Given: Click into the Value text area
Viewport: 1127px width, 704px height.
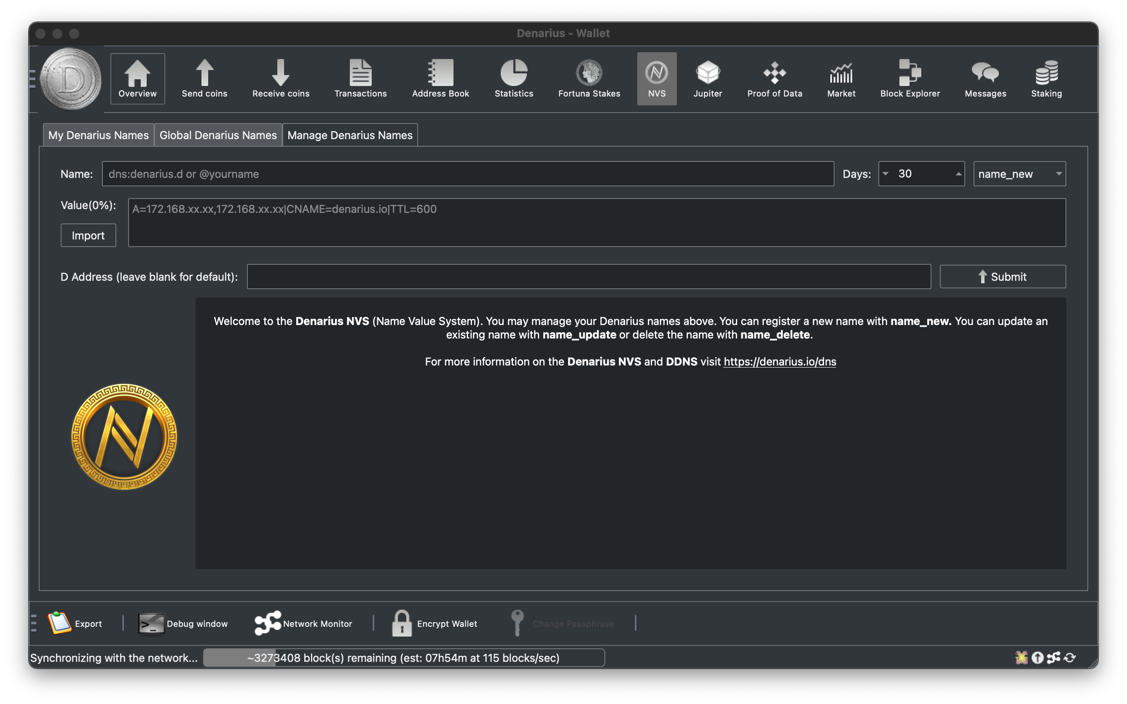Looking at the screenshot, I should 597,223.
